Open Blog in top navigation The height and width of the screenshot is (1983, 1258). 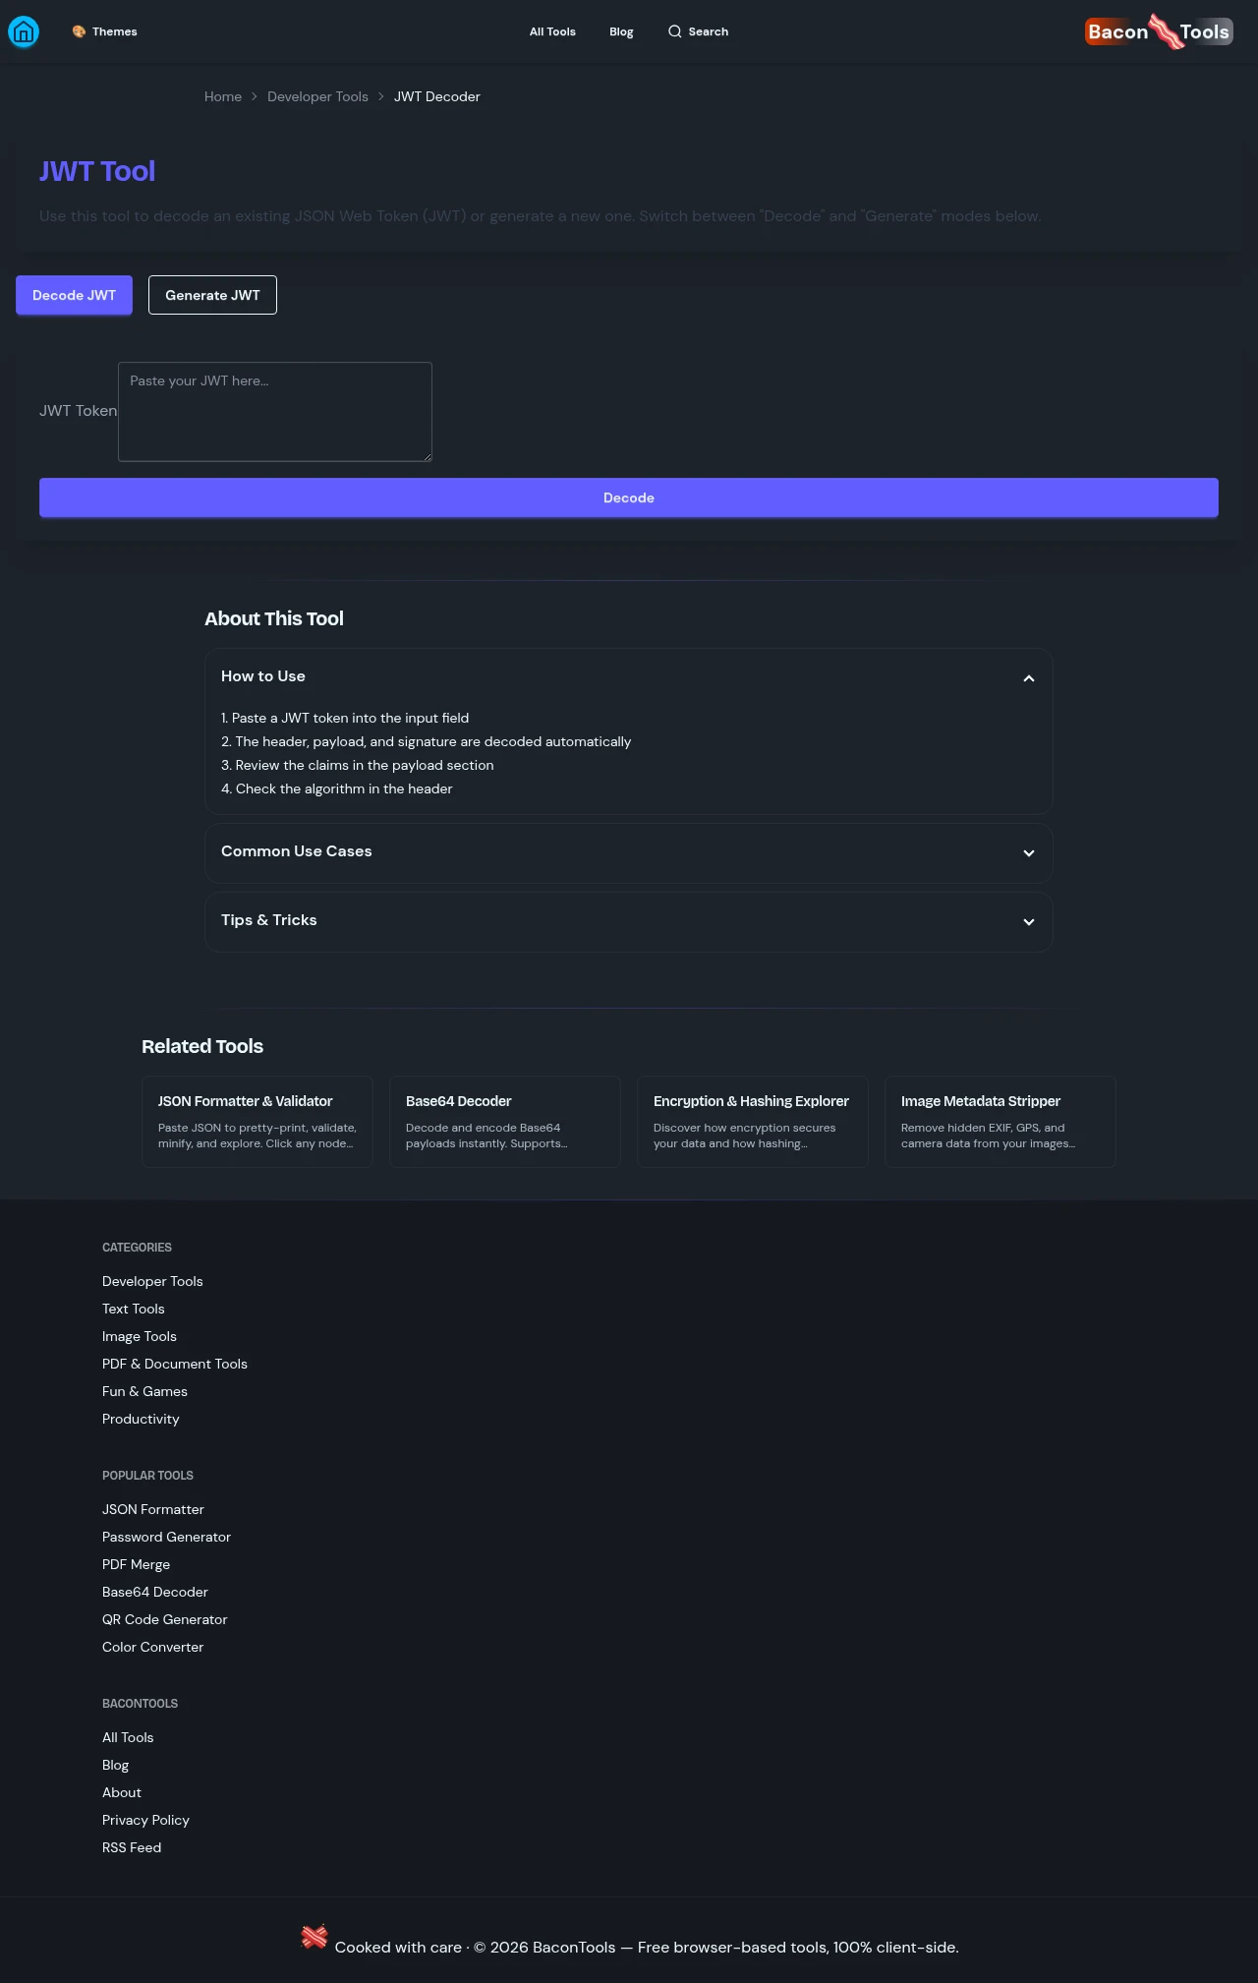point(621,31)
